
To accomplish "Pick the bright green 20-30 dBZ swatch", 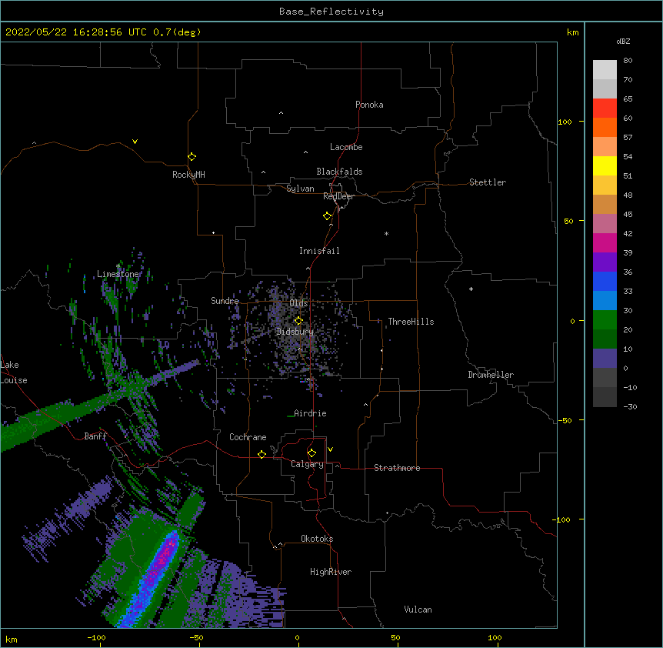I will [605, 320].
